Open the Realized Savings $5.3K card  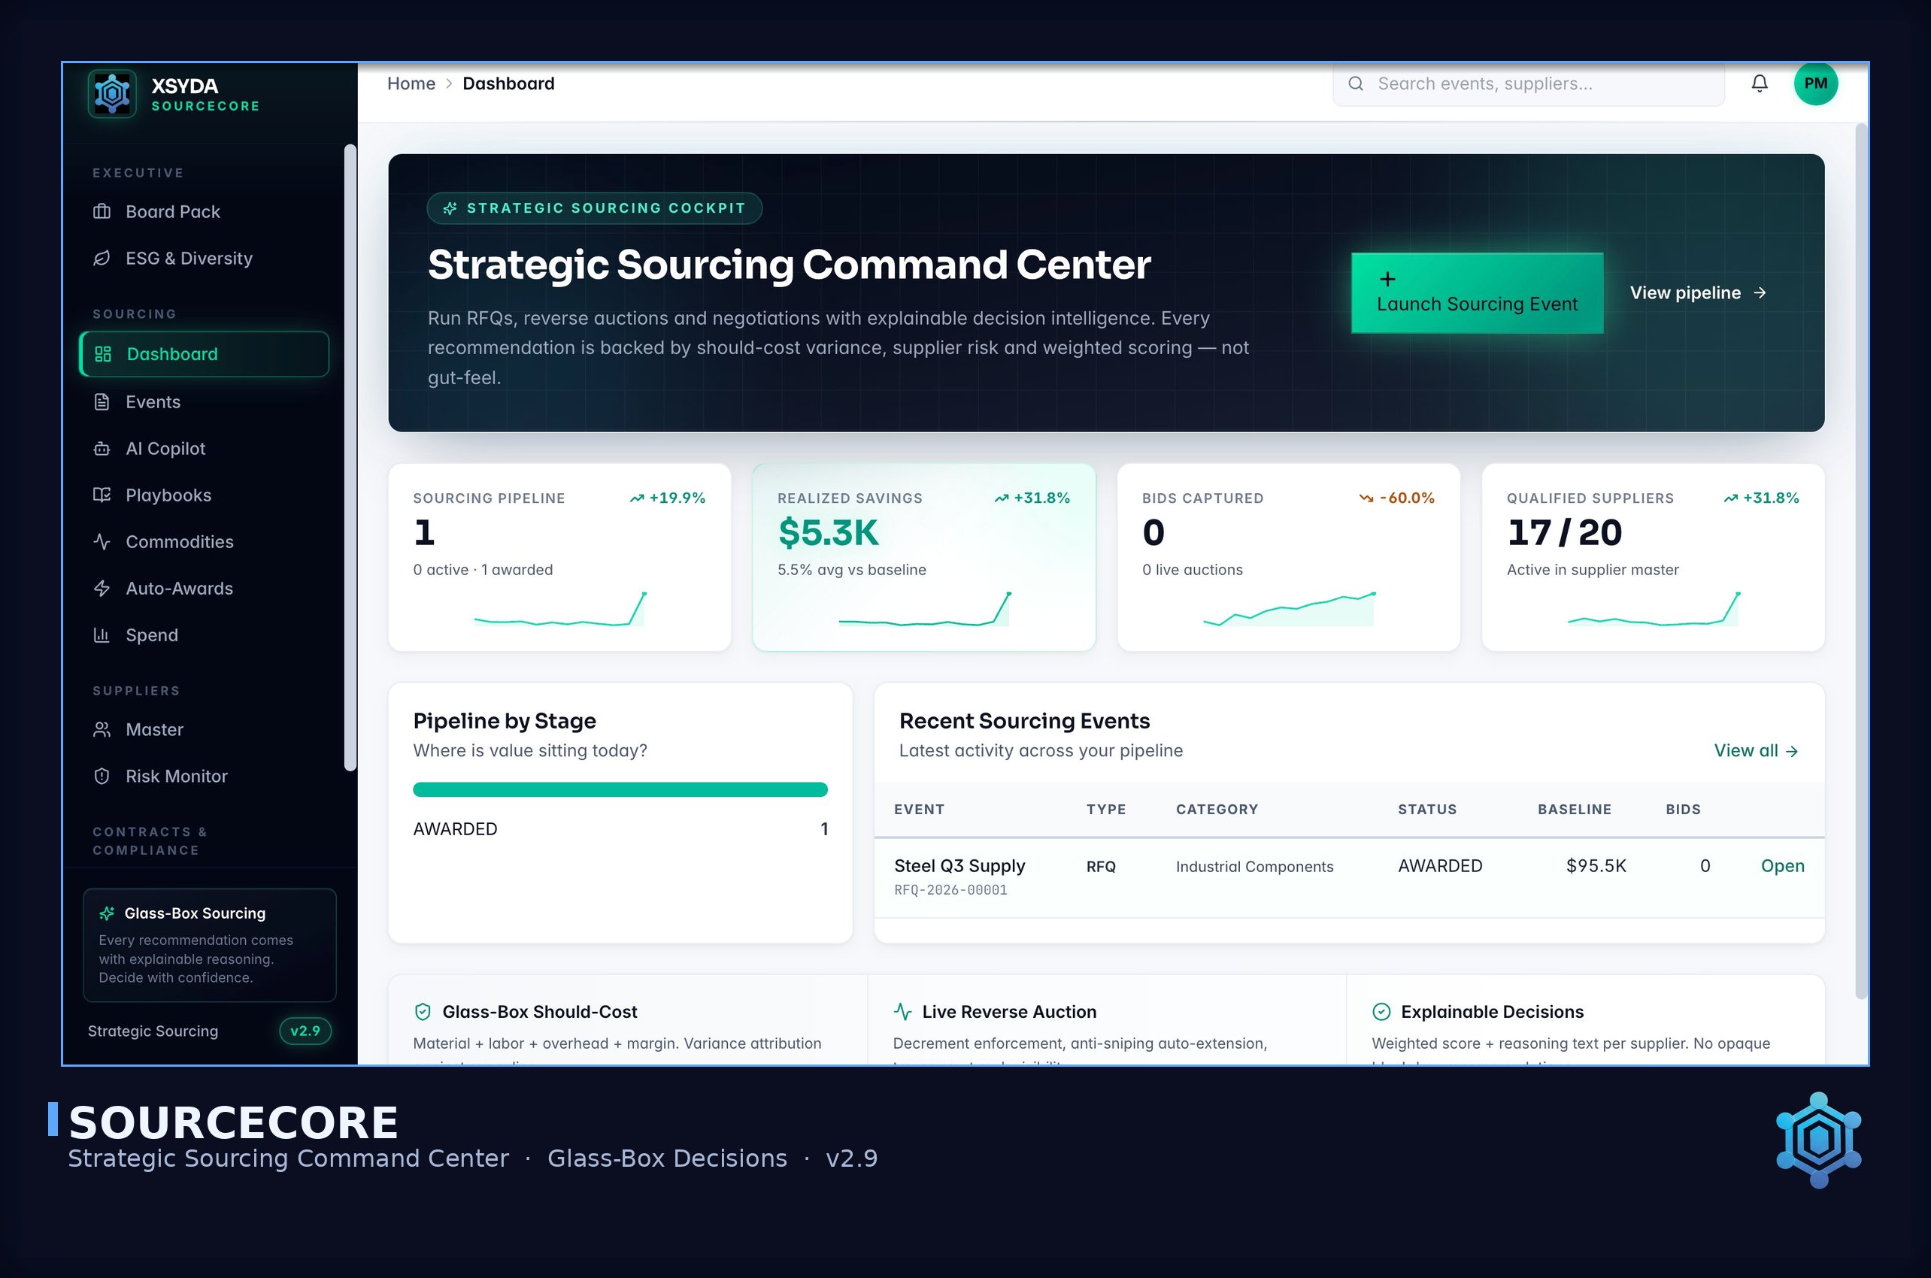click(x=923, y=558)
